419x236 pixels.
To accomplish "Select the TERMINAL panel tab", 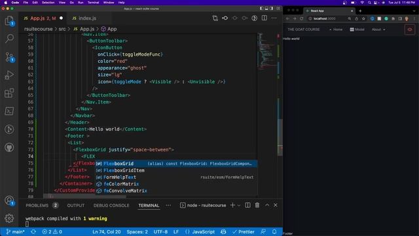I will tap(149, 205).
